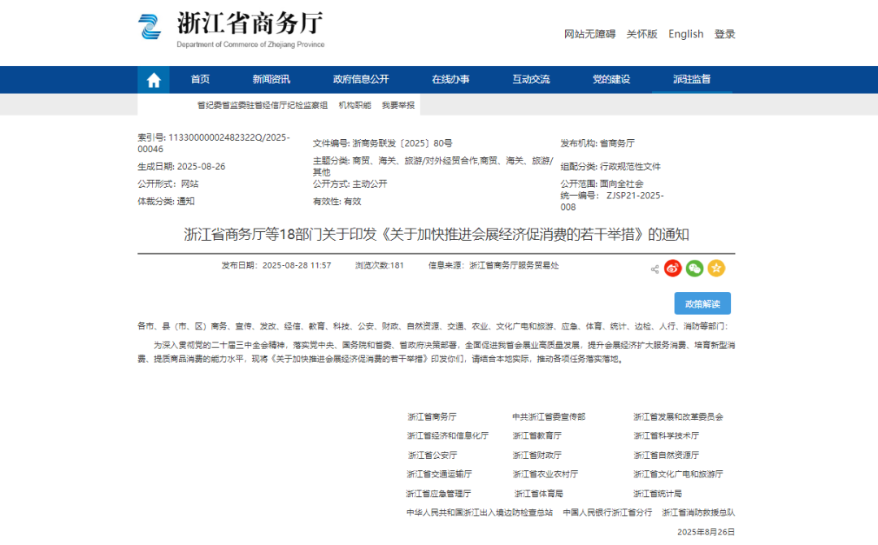Open the 党的建设 menu
Image resolution: width=878 pixels, height=545 pixels.
(611, 79)
